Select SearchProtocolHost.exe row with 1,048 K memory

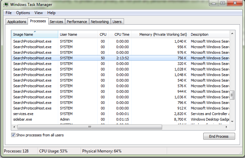coord(120,75)
